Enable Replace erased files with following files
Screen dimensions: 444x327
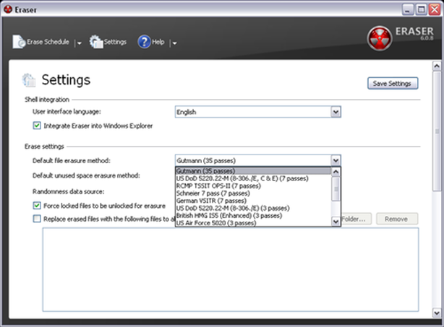pyautogui.click(x=38, y=219)
